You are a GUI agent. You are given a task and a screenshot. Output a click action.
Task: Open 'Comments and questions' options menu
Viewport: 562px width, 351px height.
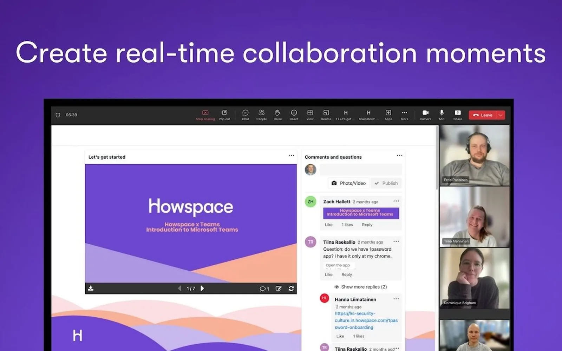point(399,155)
